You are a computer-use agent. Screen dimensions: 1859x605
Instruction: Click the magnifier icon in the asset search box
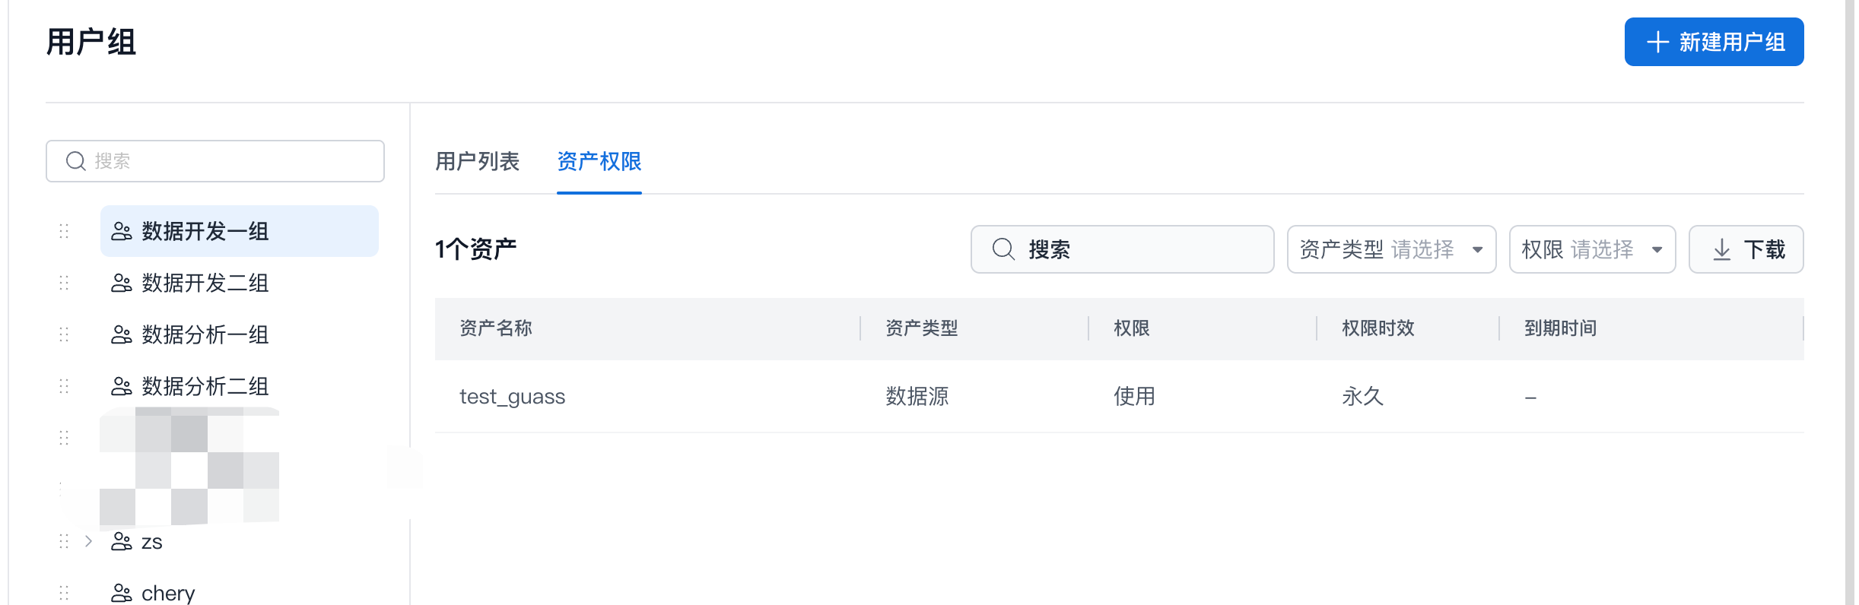[1003, 249]
